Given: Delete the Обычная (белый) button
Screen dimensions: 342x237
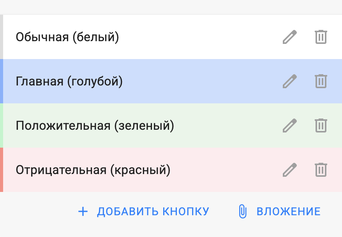Looking at the screenshot, I should coord(321,37).
